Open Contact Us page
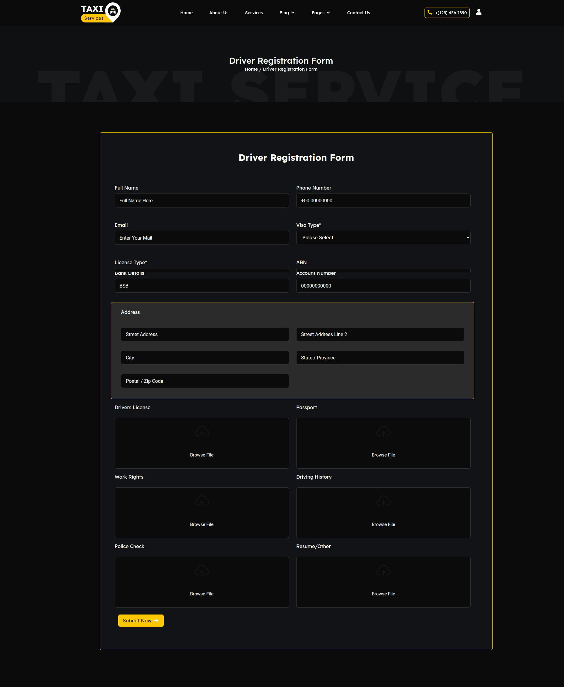Screen dimensions: 564x687 [358, 13]
